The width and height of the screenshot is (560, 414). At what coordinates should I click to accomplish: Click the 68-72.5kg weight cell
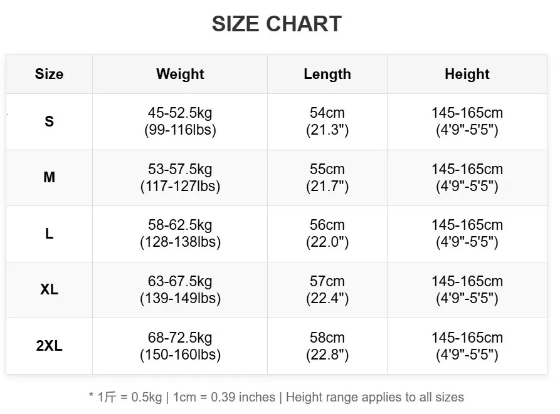click(x=180, y=346)
